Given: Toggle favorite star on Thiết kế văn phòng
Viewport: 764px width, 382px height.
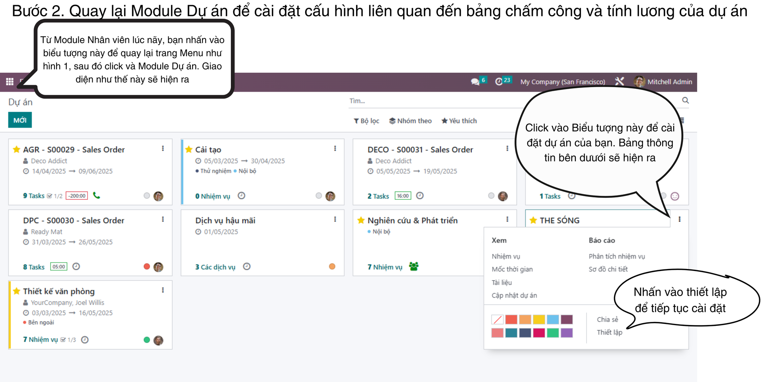Looking at the screenshot, I should click(16, 291).
